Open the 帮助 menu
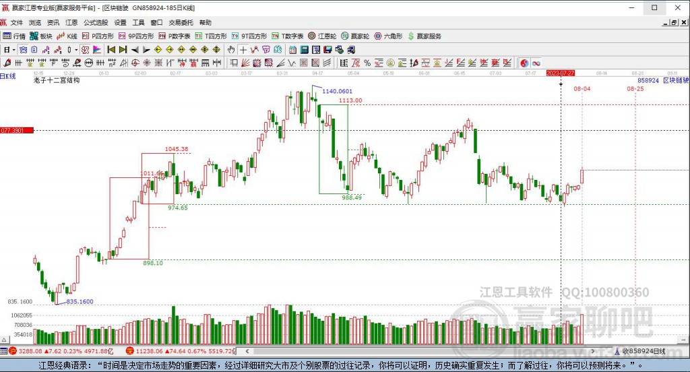The width and height of the screenshot is (690, 372). click(x=205, y=22)
